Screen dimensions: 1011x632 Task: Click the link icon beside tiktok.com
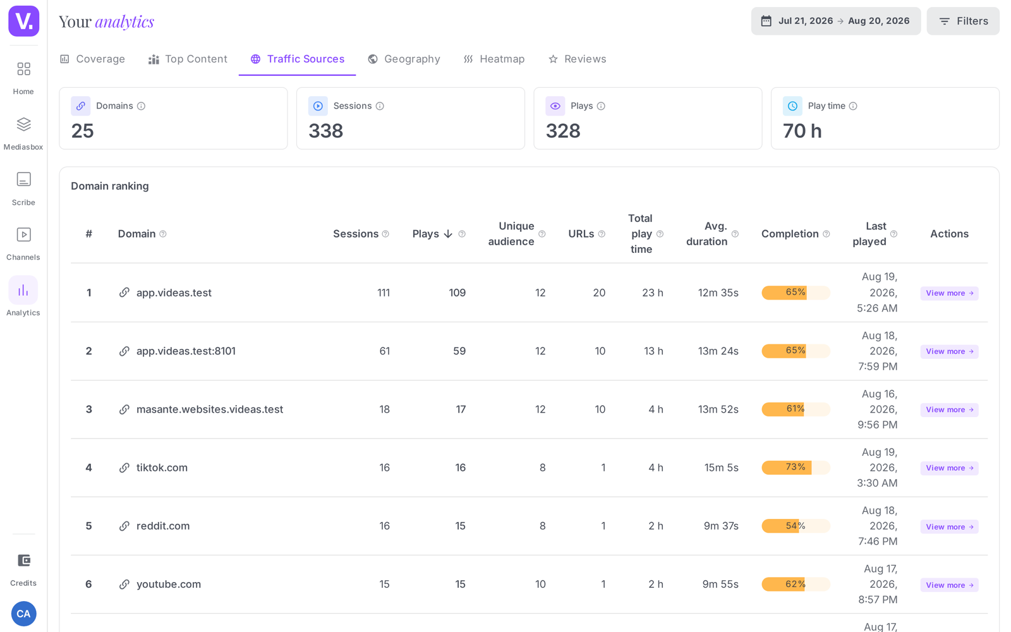click(x=124, y=468)
